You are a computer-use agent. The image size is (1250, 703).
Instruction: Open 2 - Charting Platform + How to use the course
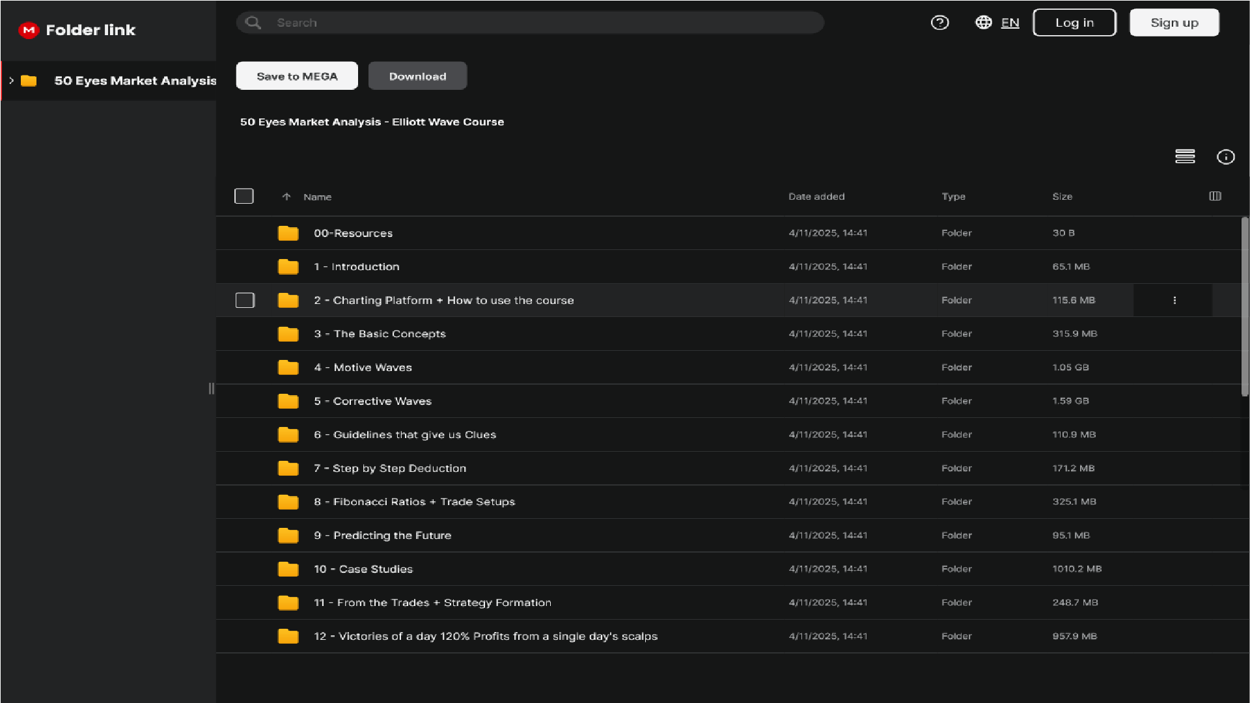pos(443,300)
